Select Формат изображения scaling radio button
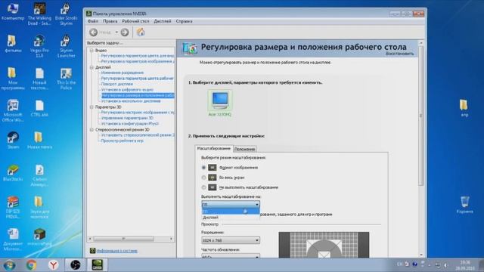Screen dimensions: 484x272 click(x=203, y=168)
